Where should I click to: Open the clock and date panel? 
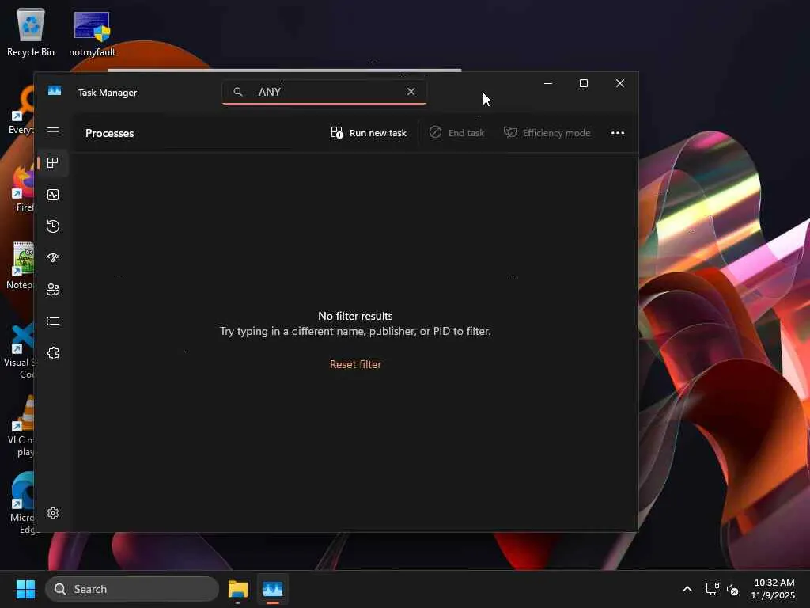774,589
